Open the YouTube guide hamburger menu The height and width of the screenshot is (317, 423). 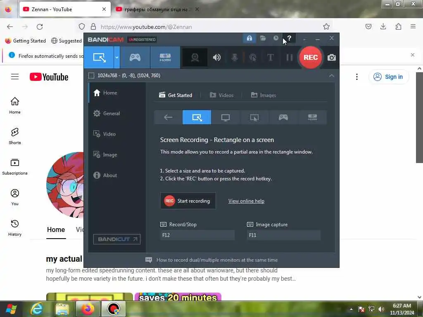point(15,77)
